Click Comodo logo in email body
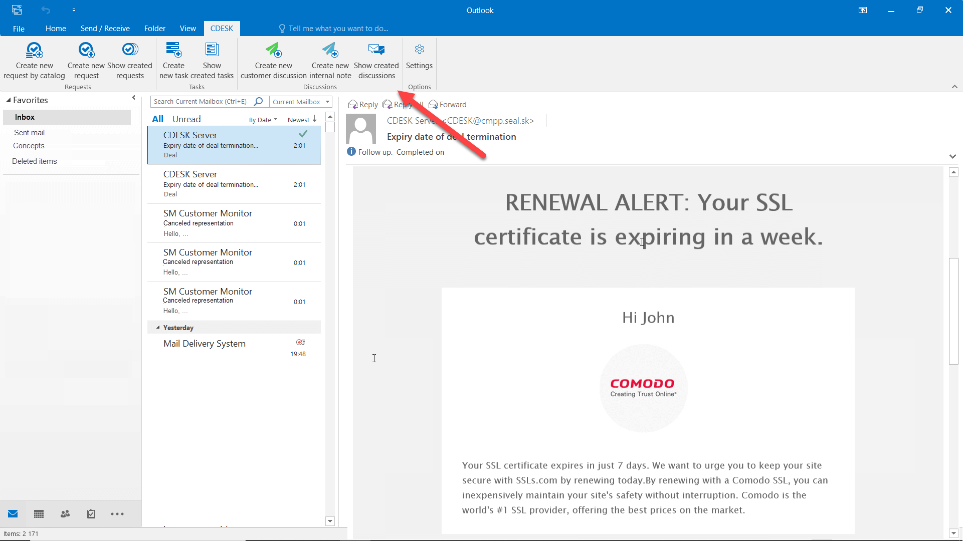The width and height of the screenshot is (963, 541). [x=643, y=388]
